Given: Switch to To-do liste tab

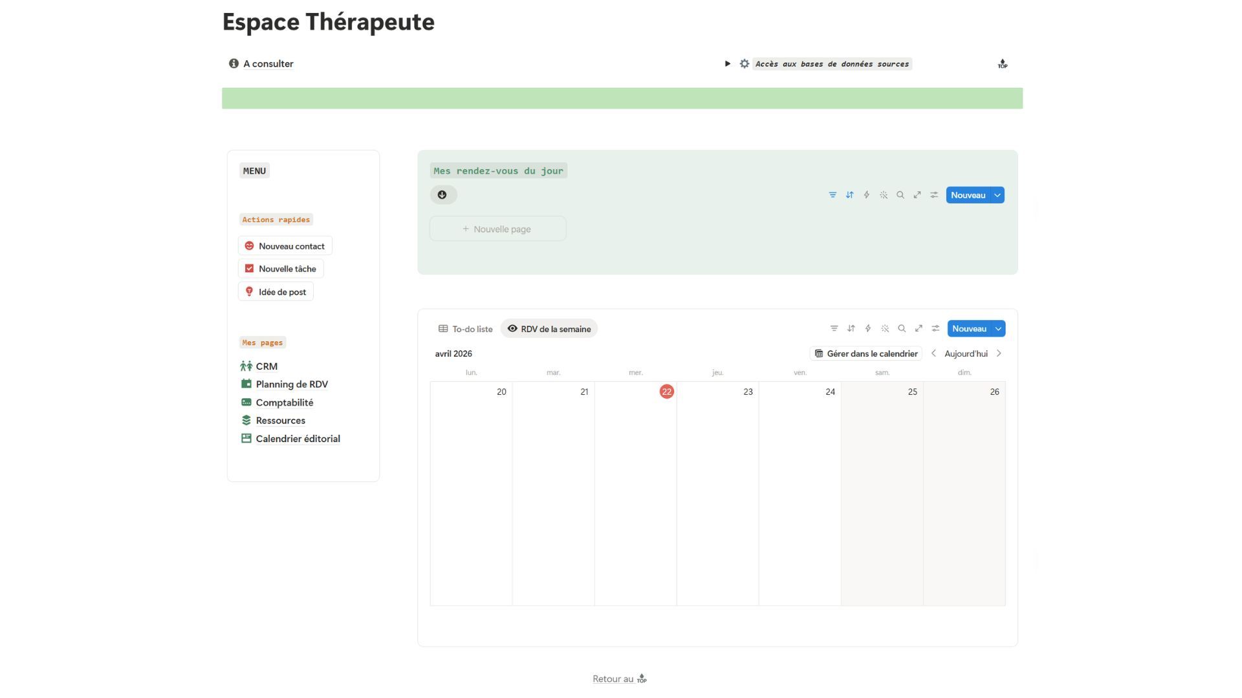Looking at the screenshot, I should pyautogui.click(x=466, y=329).
